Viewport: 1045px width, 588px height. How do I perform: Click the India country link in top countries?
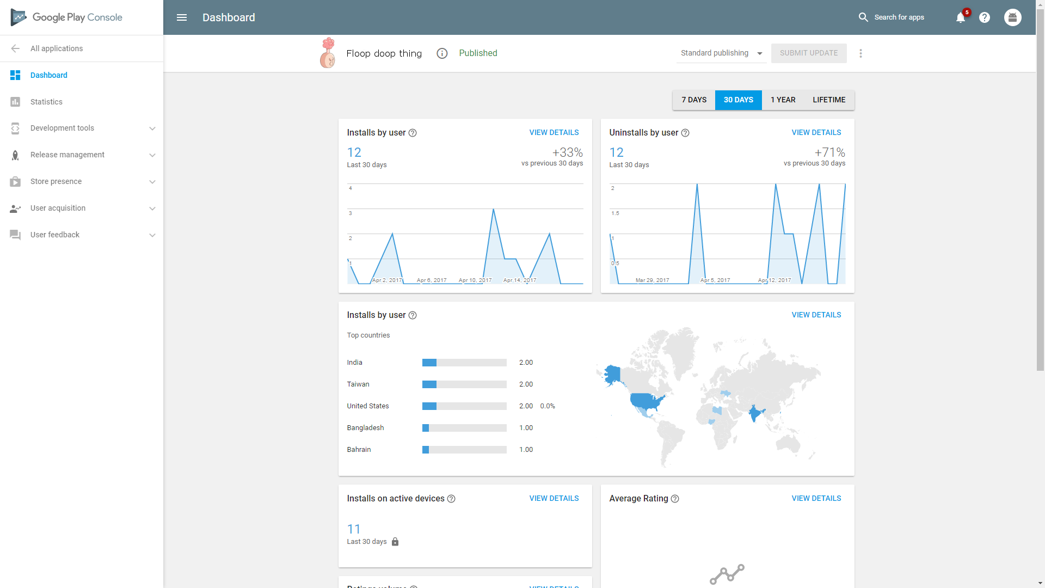[x=354, y=362]
